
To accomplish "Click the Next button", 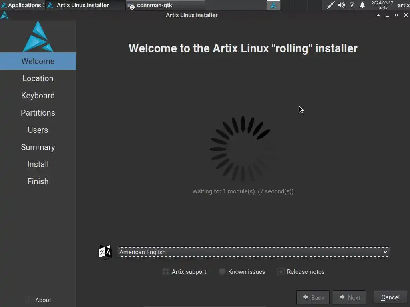I will 349,297.
